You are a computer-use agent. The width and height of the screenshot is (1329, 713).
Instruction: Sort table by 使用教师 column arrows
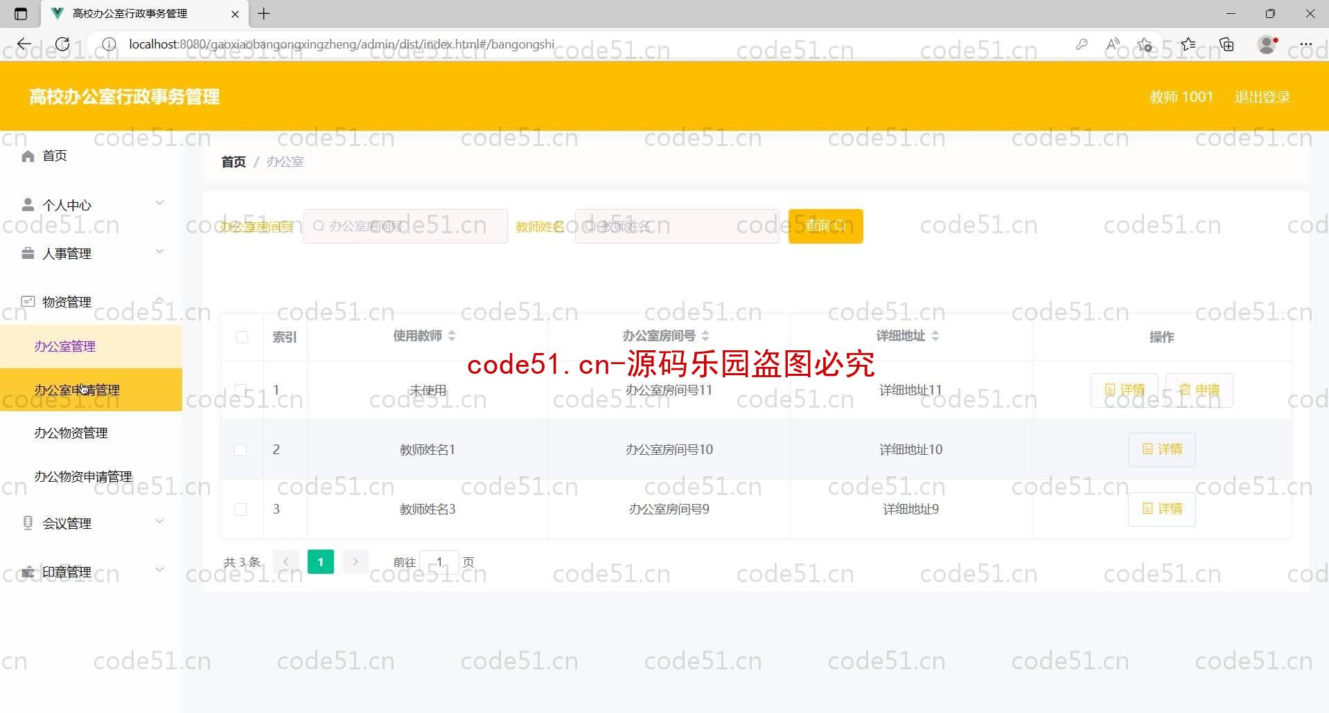point(452,336)
